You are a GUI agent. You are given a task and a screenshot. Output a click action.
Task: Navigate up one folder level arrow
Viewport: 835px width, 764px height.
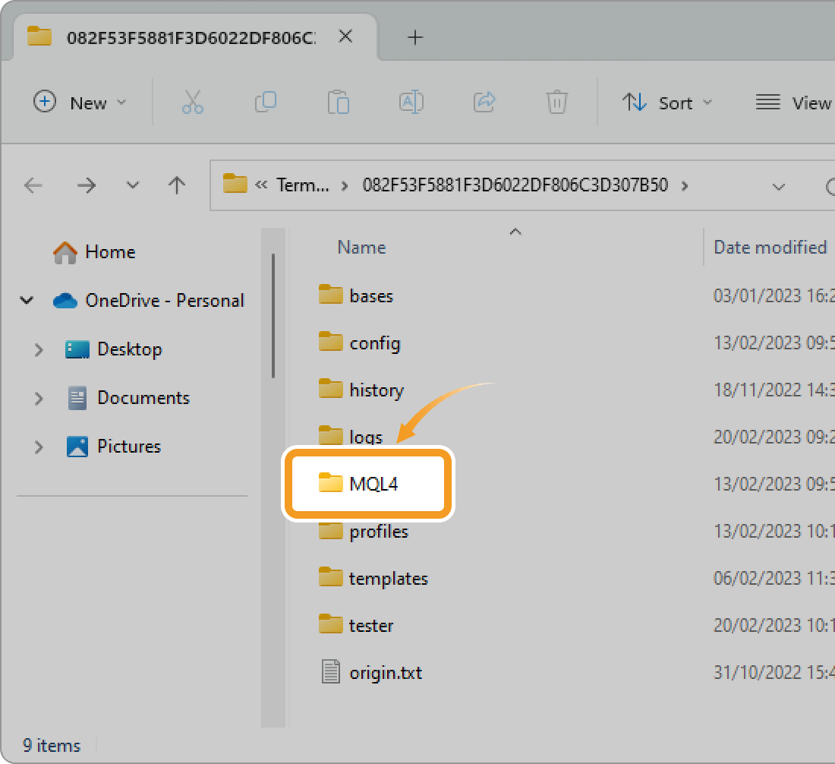pos(177,185)
